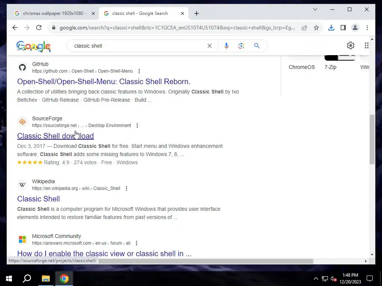Image resolution: width=382 pixels, height=286 pixels.
Task: Click the scrollbar down arrow
Action: coord(372,255)
